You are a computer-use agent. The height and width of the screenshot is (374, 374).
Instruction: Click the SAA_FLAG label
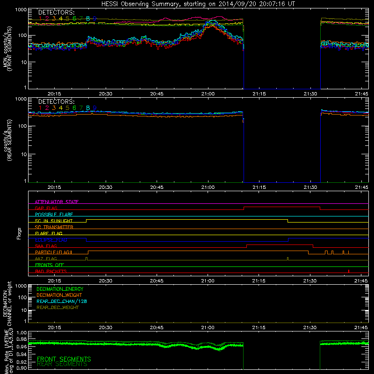(46, 246)
